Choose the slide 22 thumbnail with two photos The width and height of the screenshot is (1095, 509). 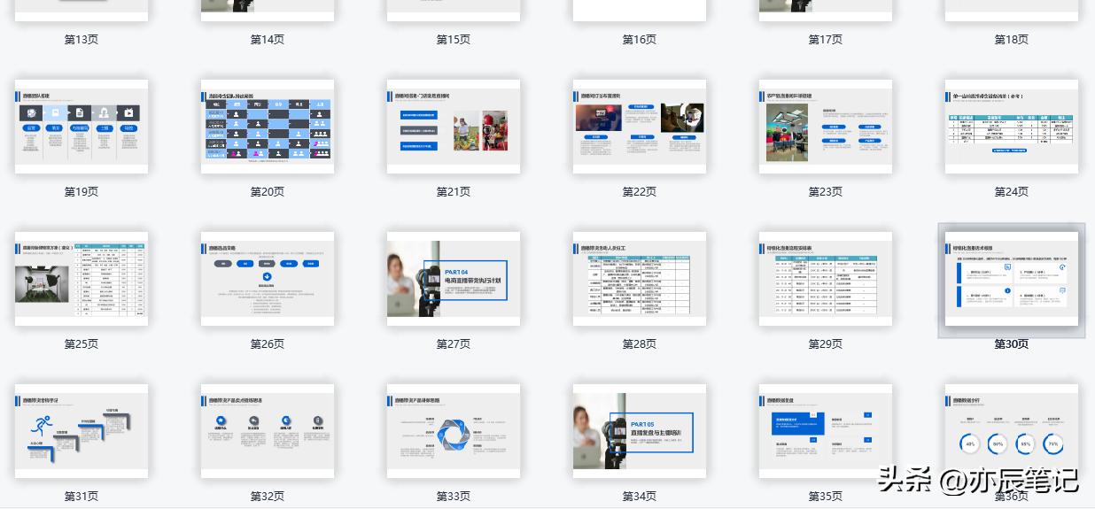[640, 127]
